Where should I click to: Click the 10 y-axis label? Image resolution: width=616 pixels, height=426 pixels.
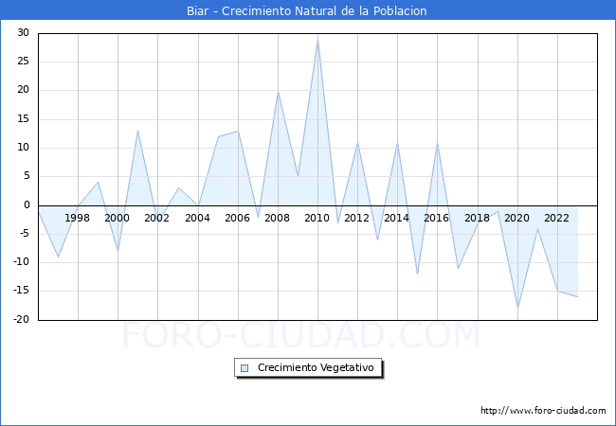coord(23,148)
